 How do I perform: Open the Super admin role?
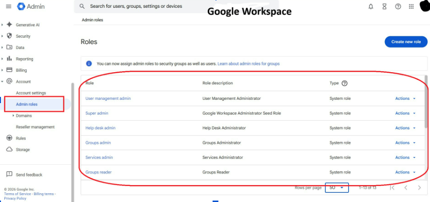96,113
